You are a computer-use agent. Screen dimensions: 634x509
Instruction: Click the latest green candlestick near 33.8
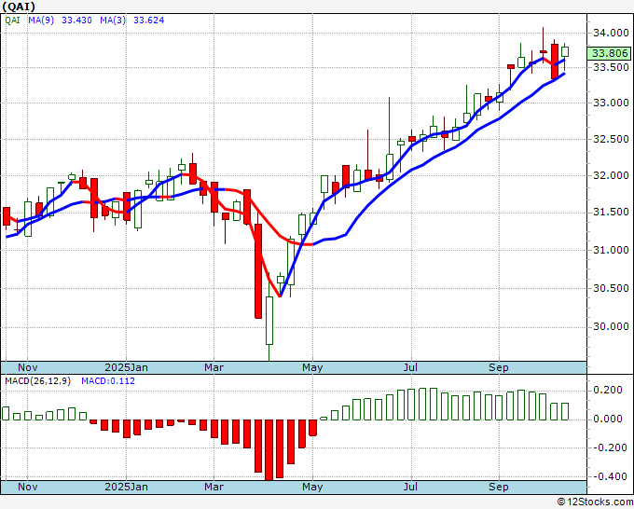click(x=565, y=52)
